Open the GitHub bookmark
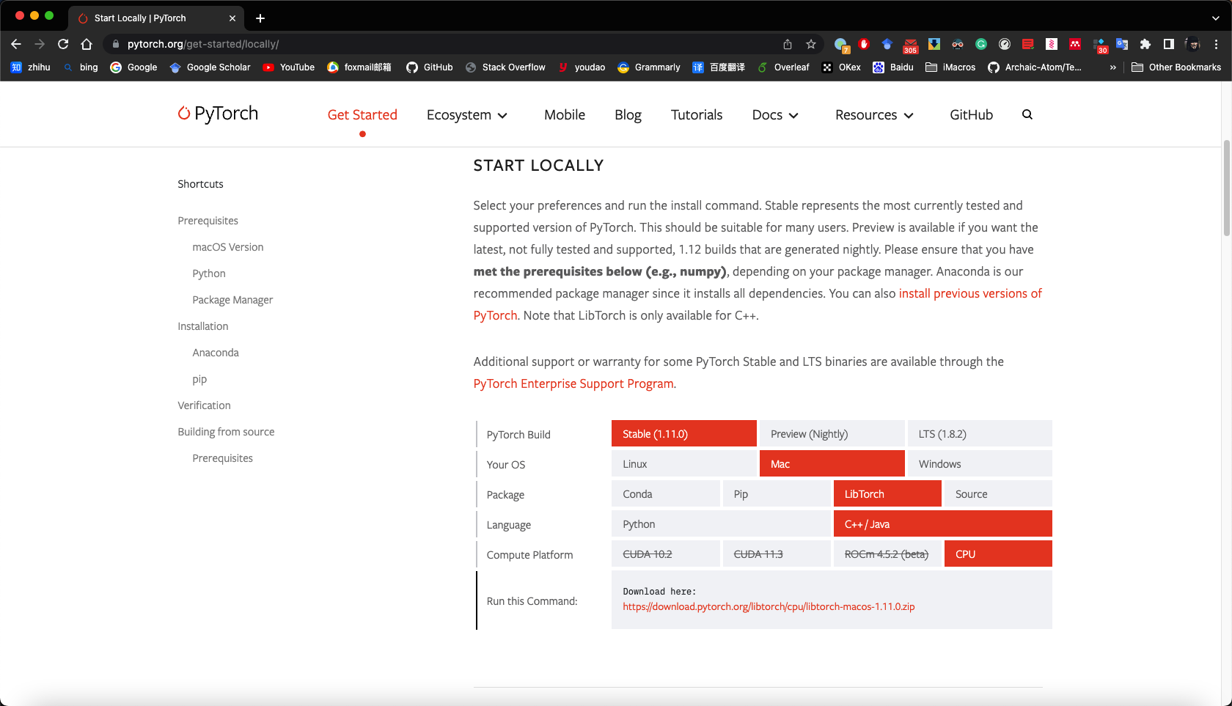 (x=430, y=67)
